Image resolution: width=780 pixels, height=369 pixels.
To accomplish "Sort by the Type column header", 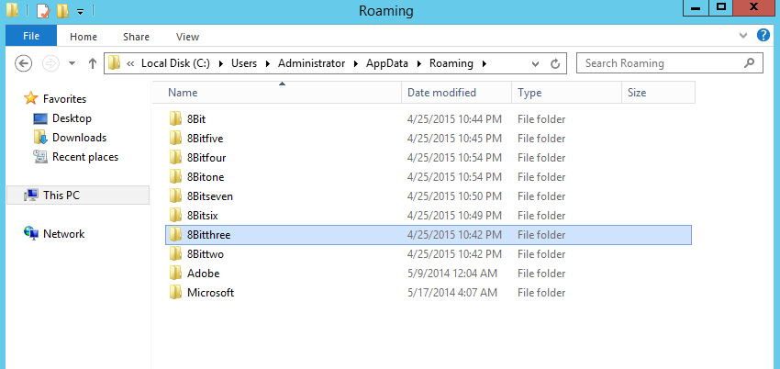I will tap(566, 93).
